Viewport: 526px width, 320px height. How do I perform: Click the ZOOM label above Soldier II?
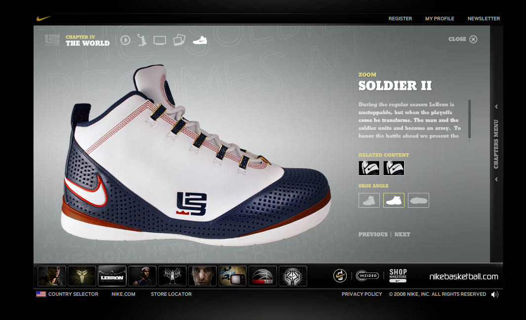[367, 75]
